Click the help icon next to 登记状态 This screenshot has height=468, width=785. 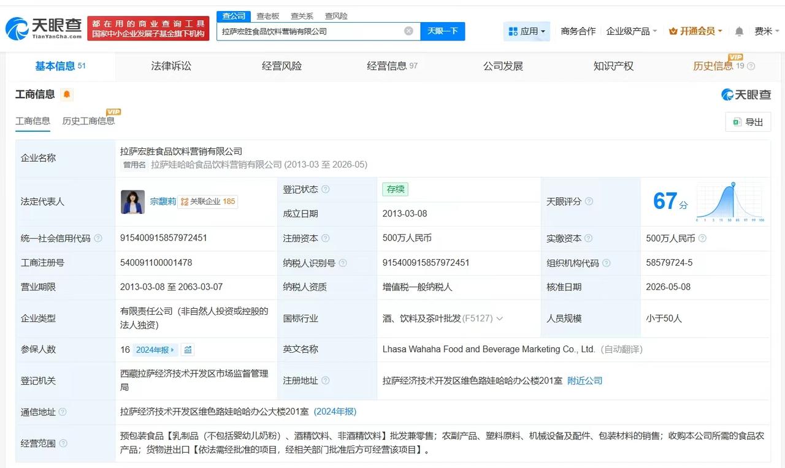(x=326, y=189)
